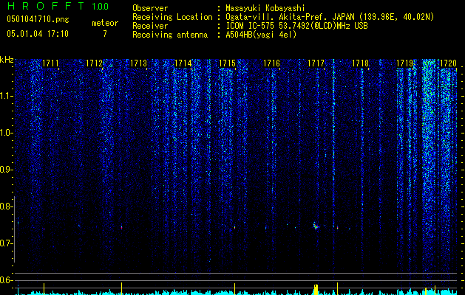The image size is (465, 295).
Task: Click the kHz axis unit label
Action: (x=7, y=60)
